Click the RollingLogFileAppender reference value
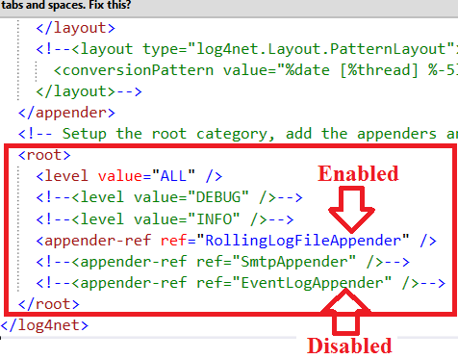Viewport: 458px width, 359px height. tap(303, 241)
